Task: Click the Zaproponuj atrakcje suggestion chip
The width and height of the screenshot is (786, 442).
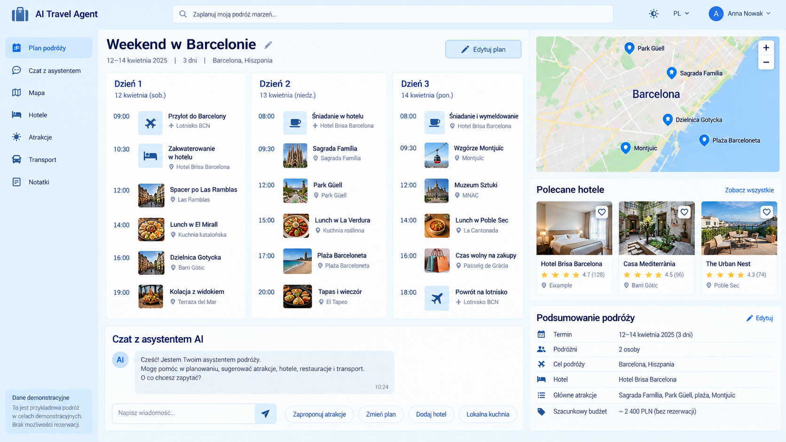Action: [319, 414]
